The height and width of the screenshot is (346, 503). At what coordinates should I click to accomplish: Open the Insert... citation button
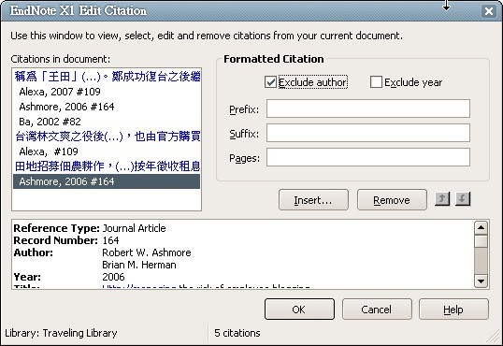click(x=313, y=200)
